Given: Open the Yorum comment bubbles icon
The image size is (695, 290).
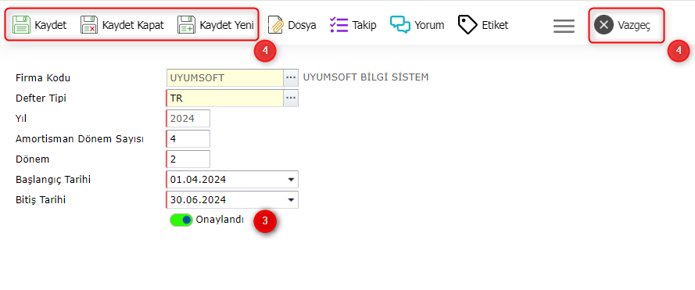Looking at the screenshot, I should (400, 25).
